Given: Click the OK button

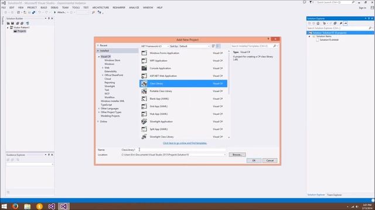Looking at the screenshot, I should tap(254, 161).
